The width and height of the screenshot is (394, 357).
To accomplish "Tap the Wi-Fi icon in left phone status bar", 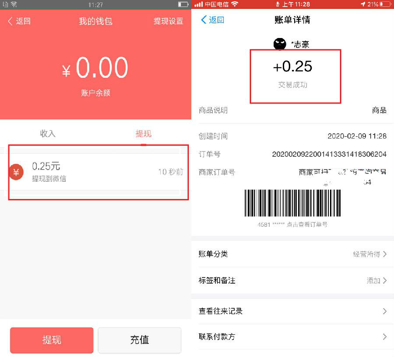I will pos(14,4).
